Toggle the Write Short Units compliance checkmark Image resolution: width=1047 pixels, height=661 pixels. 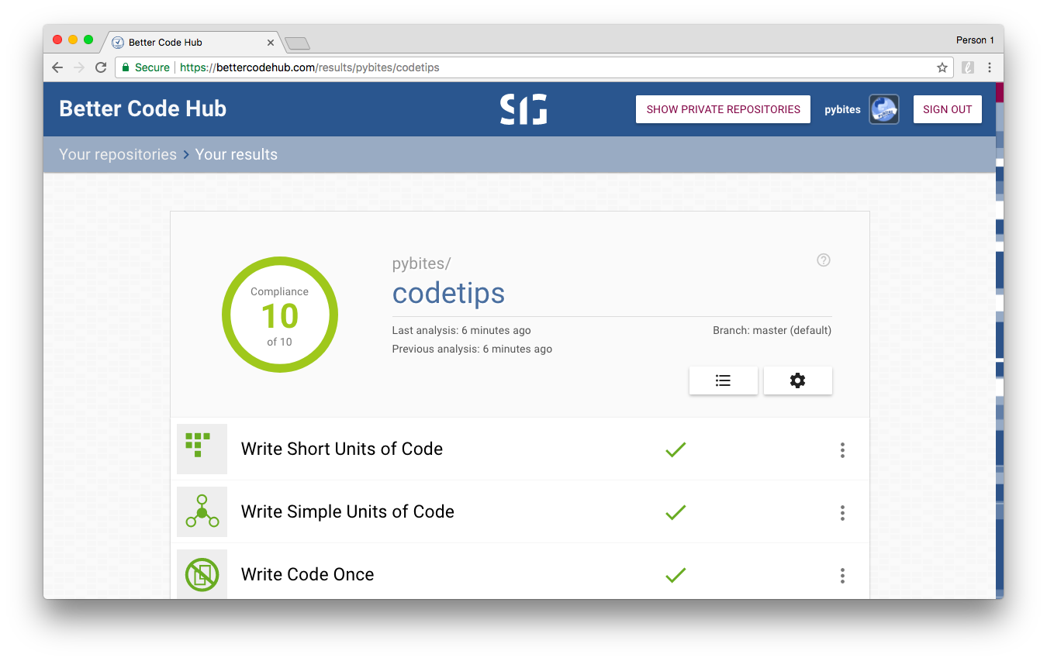[675, 449]
